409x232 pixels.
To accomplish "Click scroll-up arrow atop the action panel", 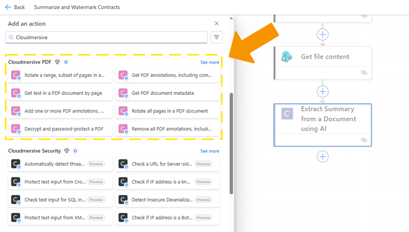I will click(x=231, y=18).
